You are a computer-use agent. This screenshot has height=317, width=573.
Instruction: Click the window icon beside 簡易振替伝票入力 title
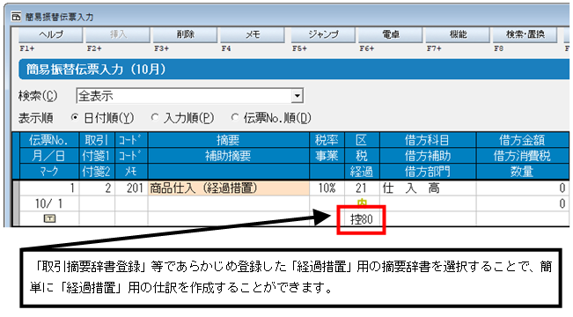(x=16, y=17)
